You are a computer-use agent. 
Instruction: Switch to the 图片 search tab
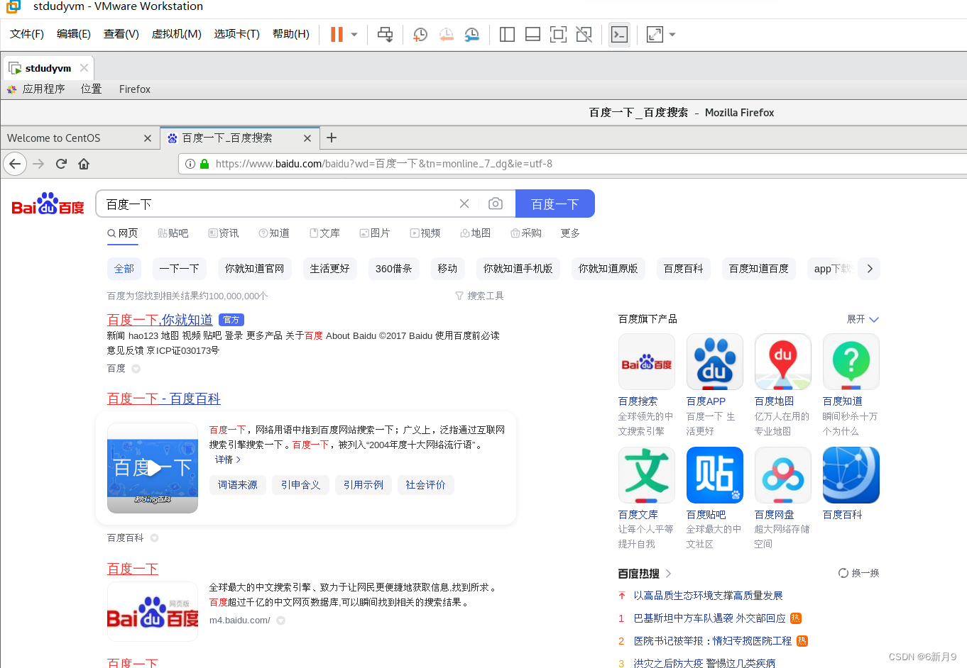375,233
